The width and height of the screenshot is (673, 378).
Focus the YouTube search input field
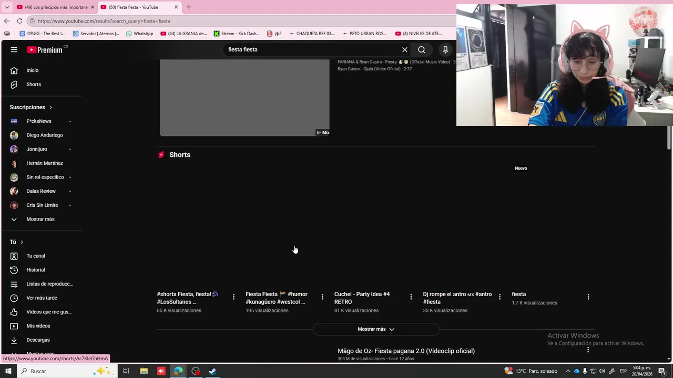pyautogui.click(x=313, y=49)
